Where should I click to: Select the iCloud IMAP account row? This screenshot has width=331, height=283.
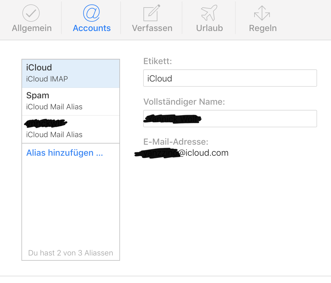[x=71, y=73]
